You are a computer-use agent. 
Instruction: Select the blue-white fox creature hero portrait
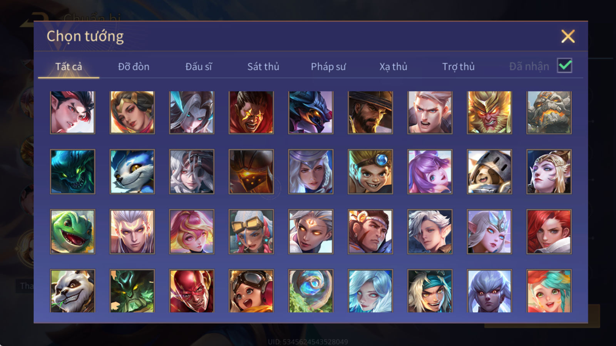pyautogui.click(x=132, y=171)
